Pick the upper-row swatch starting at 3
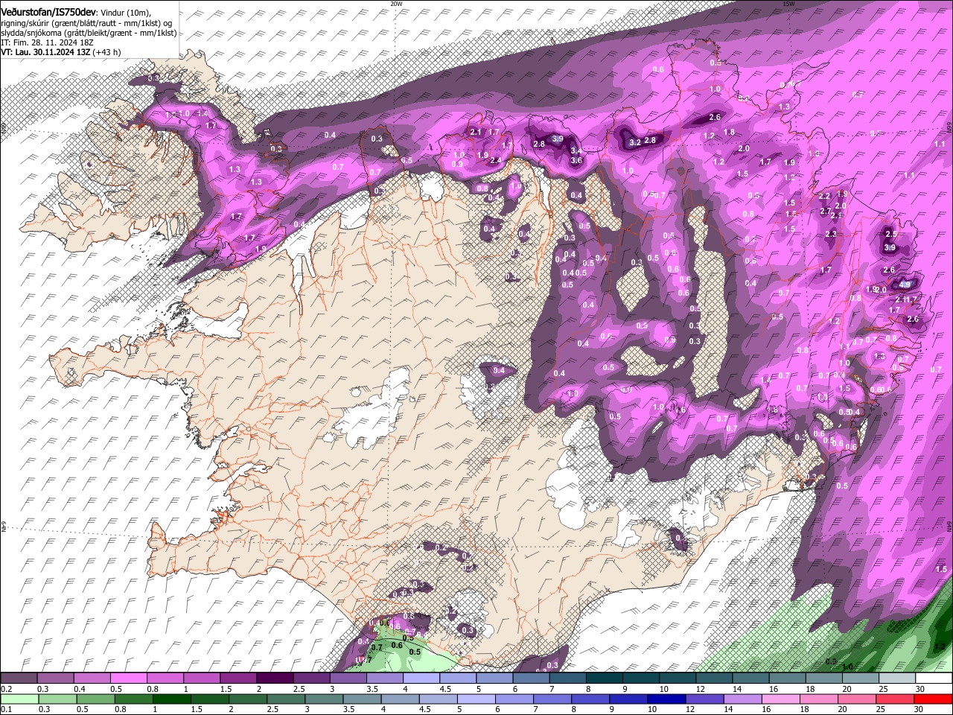Screen dimensions: 953x715 coord(348,679)
